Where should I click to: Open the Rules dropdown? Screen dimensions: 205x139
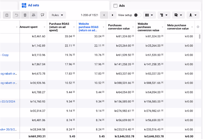57,15
